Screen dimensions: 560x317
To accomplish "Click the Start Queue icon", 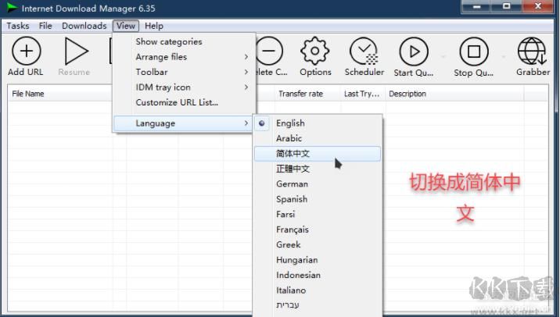I will pos(414,52).
